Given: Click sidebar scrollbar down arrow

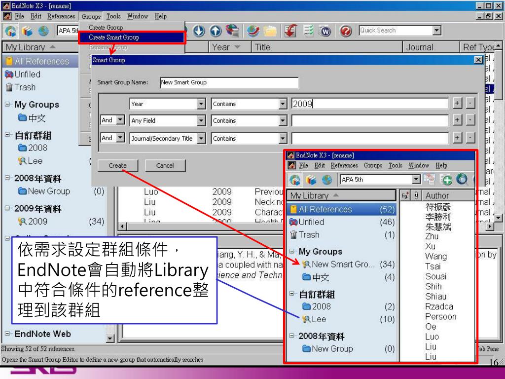Looking at the screenshot, I should pos(110,339).
